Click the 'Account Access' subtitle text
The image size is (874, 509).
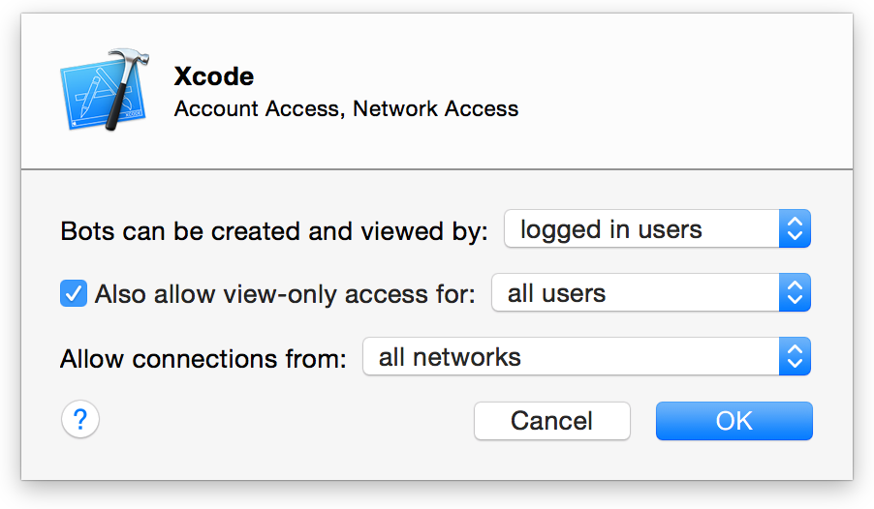pyautogui.click(x=256, y=108)
